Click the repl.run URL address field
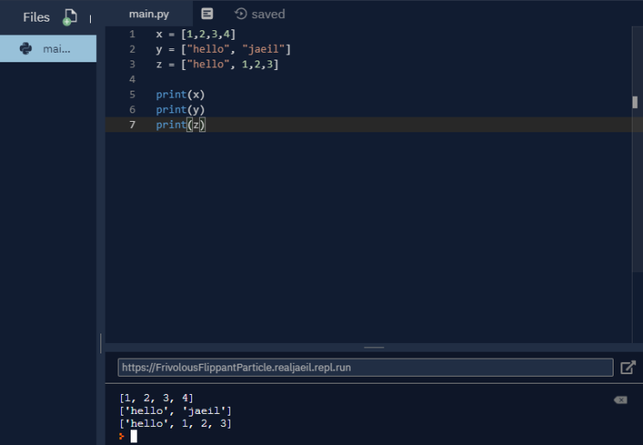 tap(365, 367)
